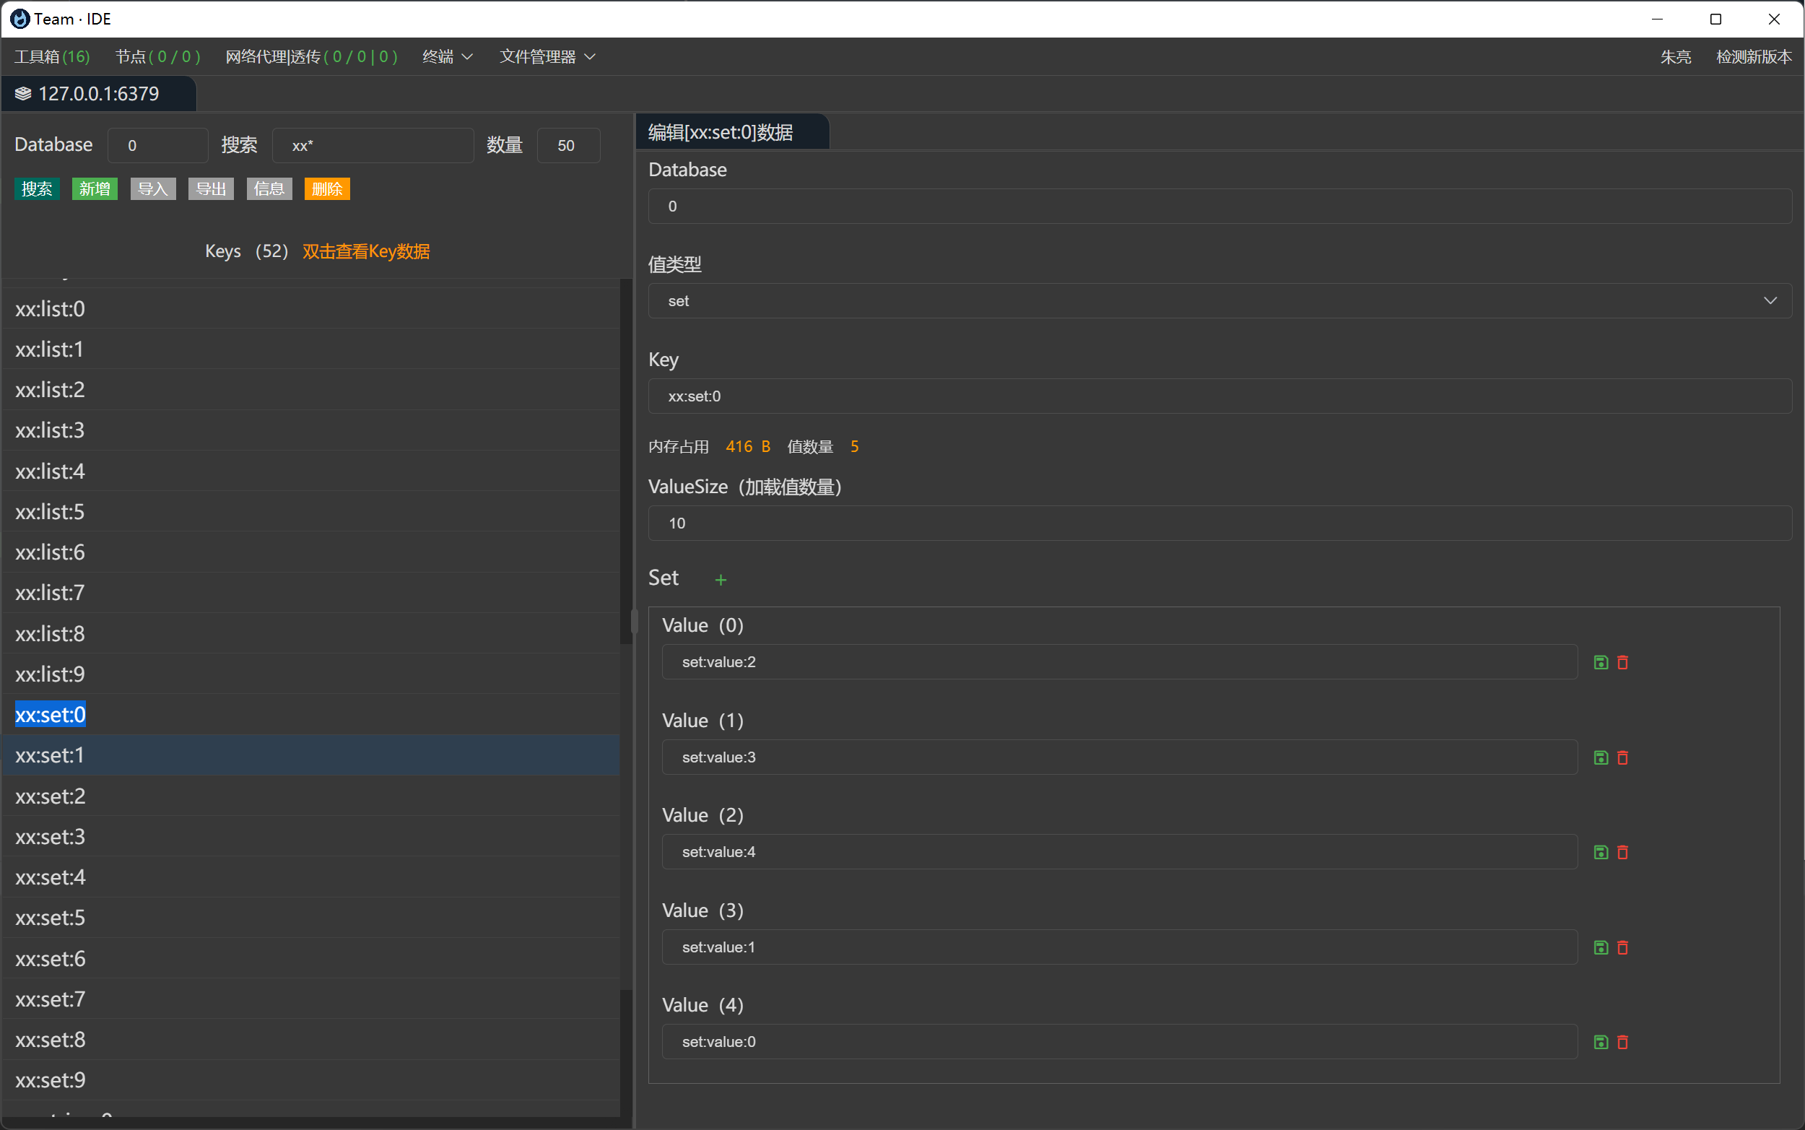The width and height of the screenshot is (1805, 1130).
Task: Switch to the 127.0.0.1:6379 tab
Action: pyautogui.click(x=98, y=93)
